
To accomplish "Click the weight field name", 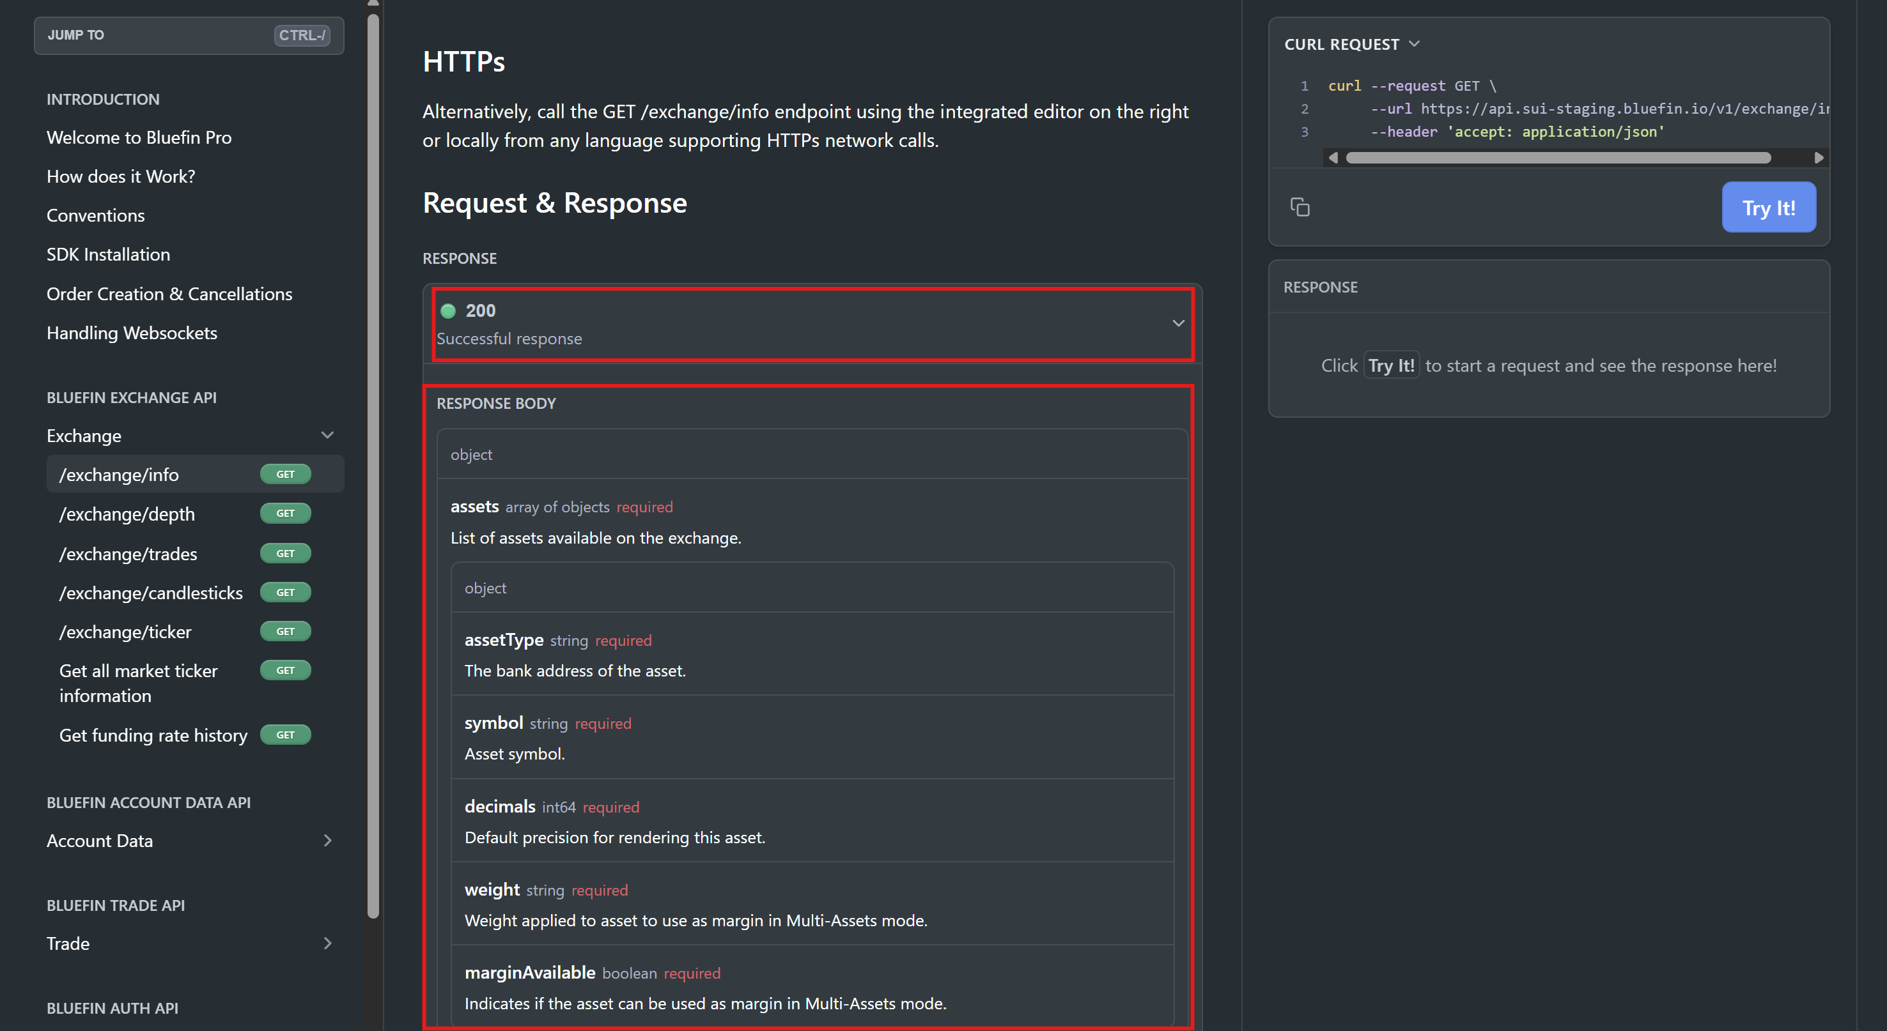I will 492,890.
